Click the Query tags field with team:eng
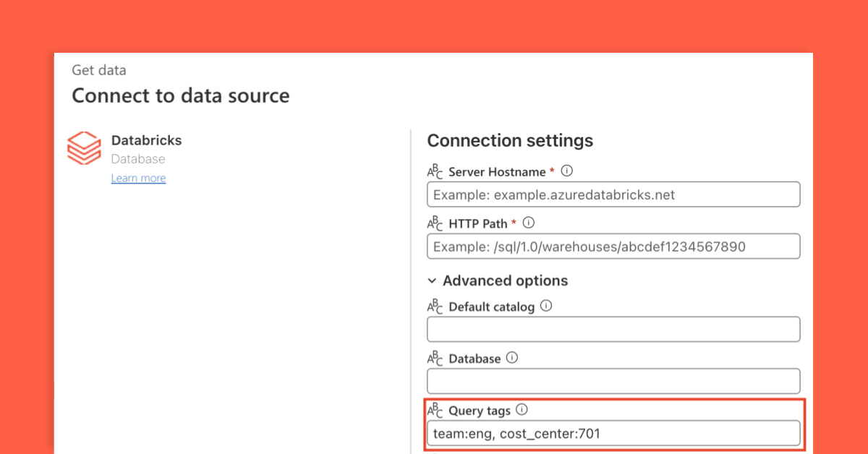The width and height of the screenshot is (868, 454). click(613, 434)
